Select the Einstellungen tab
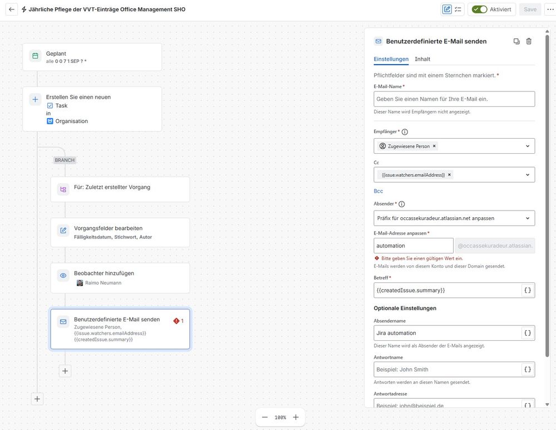 pyautogui.click(x=391, y=59)
